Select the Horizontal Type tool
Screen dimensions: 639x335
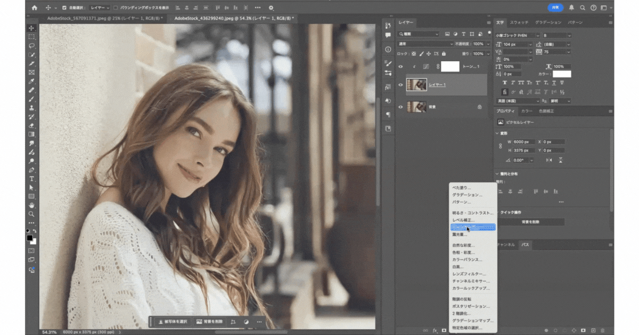[31, 179]
